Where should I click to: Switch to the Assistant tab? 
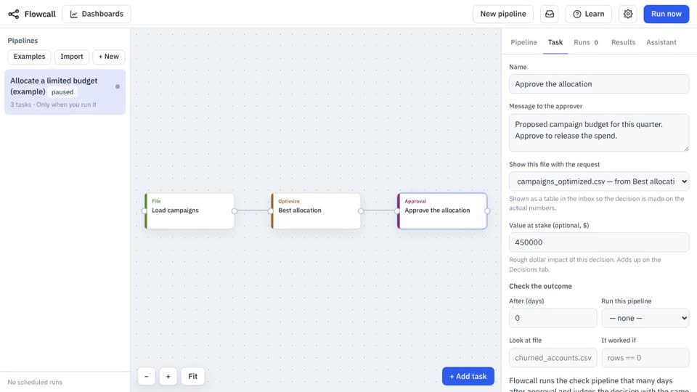point(661,42)
